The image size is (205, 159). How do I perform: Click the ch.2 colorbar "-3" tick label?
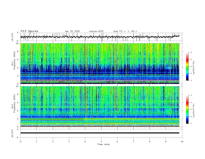(191, 95)
